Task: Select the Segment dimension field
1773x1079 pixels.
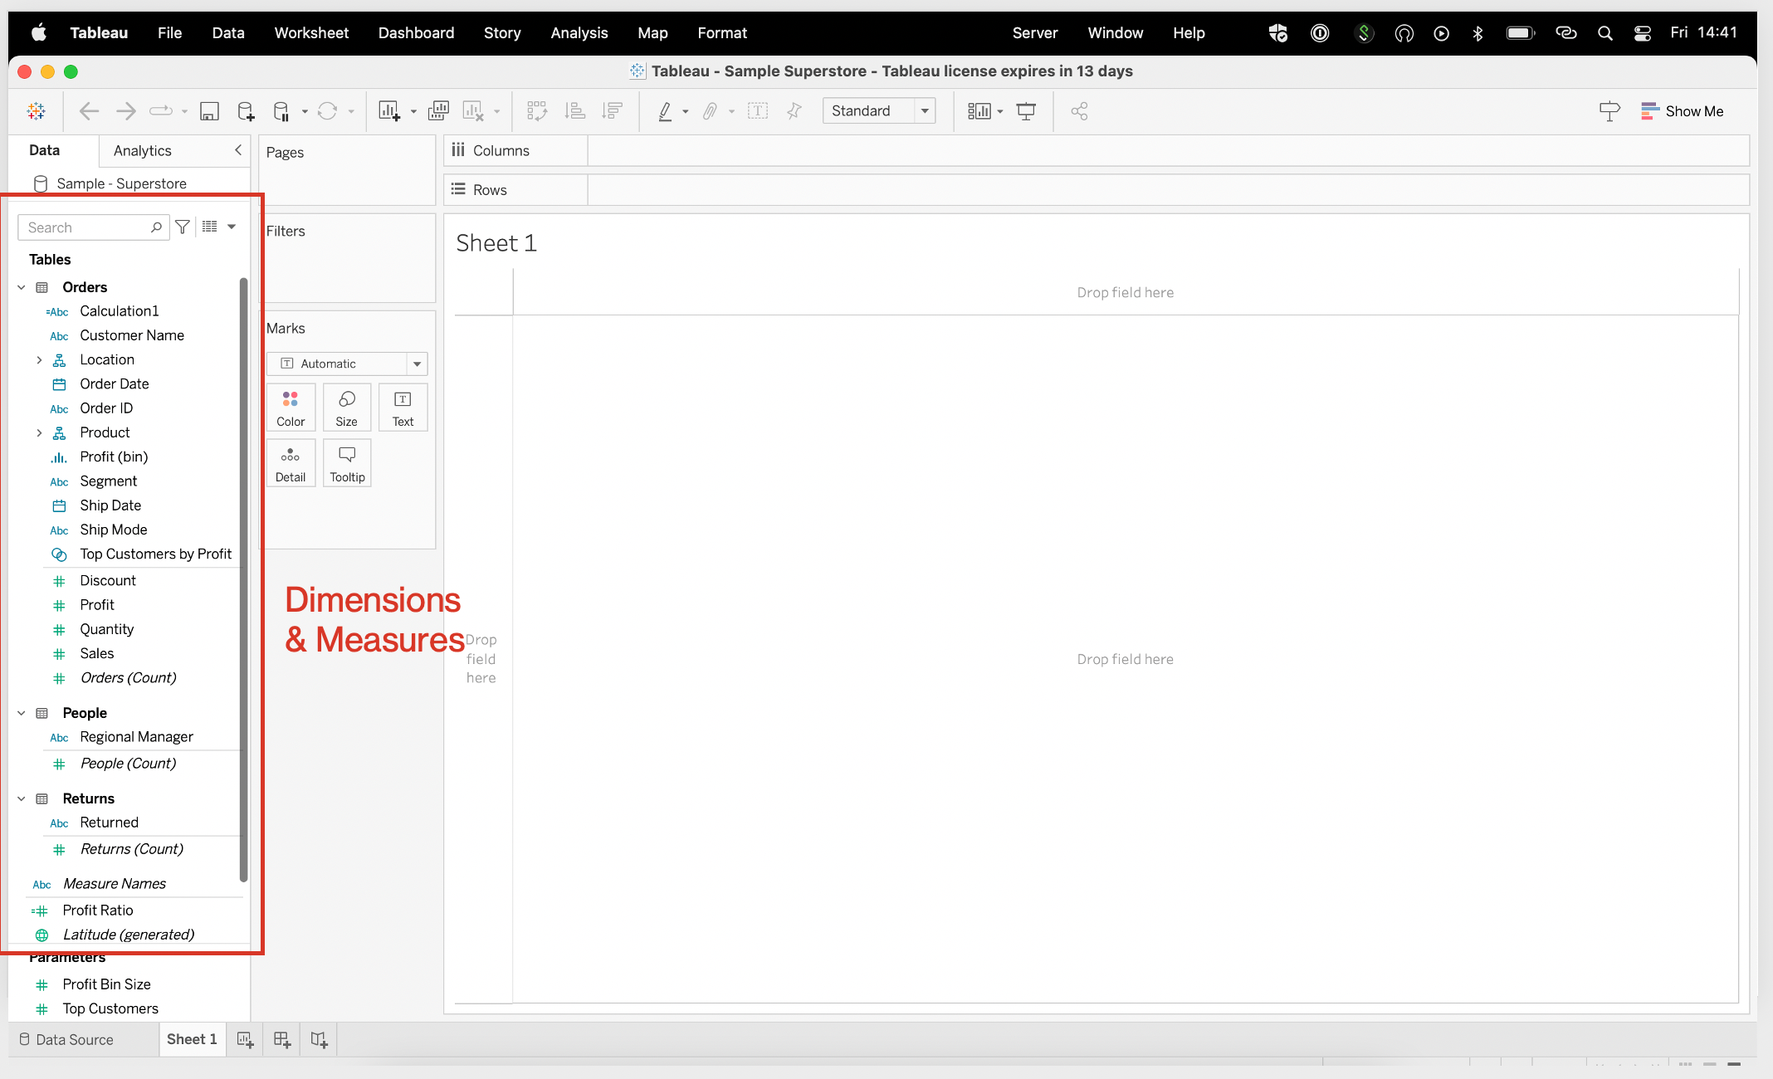Action: point(108,481)
